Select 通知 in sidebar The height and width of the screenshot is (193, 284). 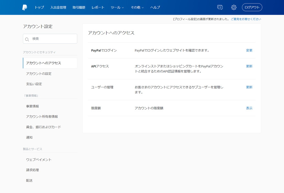[29, 137]
